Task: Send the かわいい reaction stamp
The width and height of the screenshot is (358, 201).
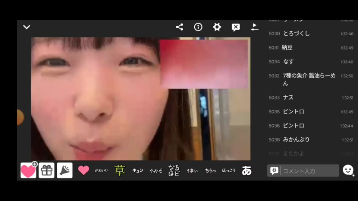Action: [101, 170]
